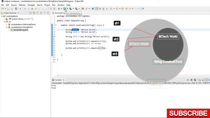Viewport: 210px width, 118px height.
Task: Select the youtubedemo.HashmapDemo package label
Action: click(x=23, y=25)
